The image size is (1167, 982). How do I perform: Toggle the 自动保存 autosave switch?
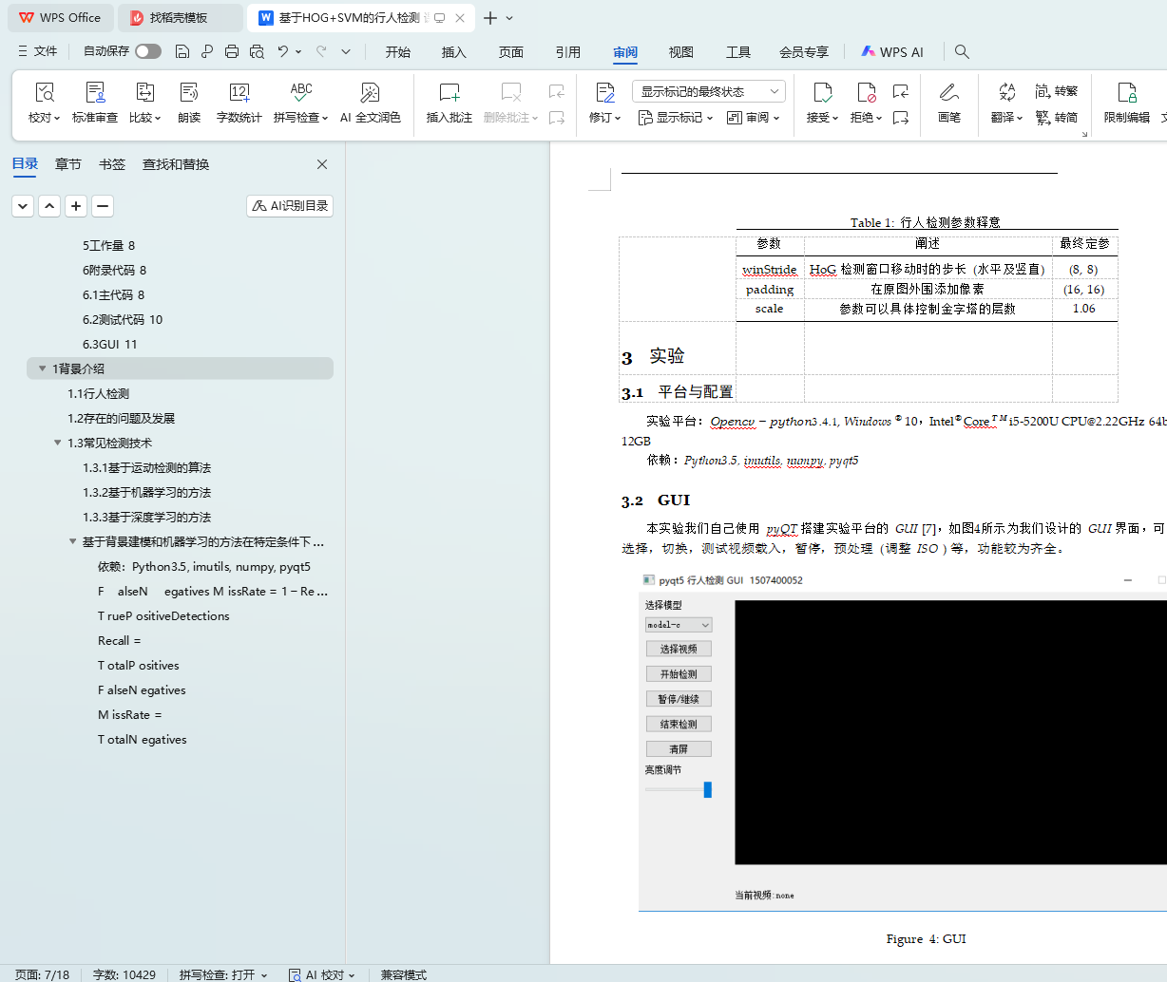click(147, 51)
